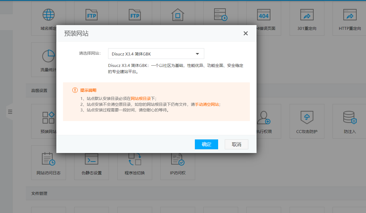Click the 预装网站 dialog title

76,33
